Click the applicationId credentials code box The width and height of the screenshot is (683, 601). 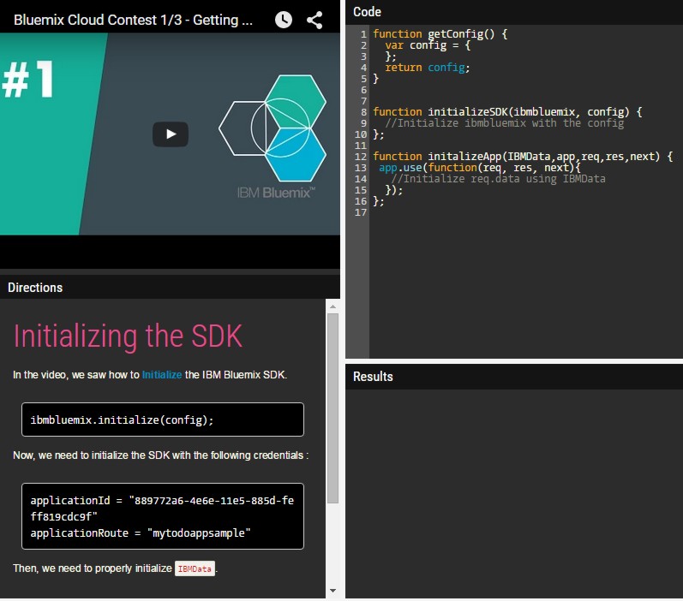tap(163, 516)
